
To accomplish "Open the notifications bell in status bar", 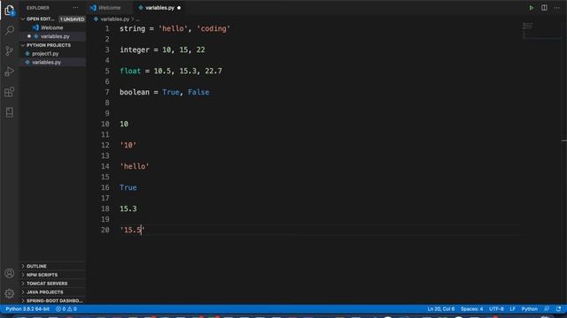I will [x=559, y=309].
